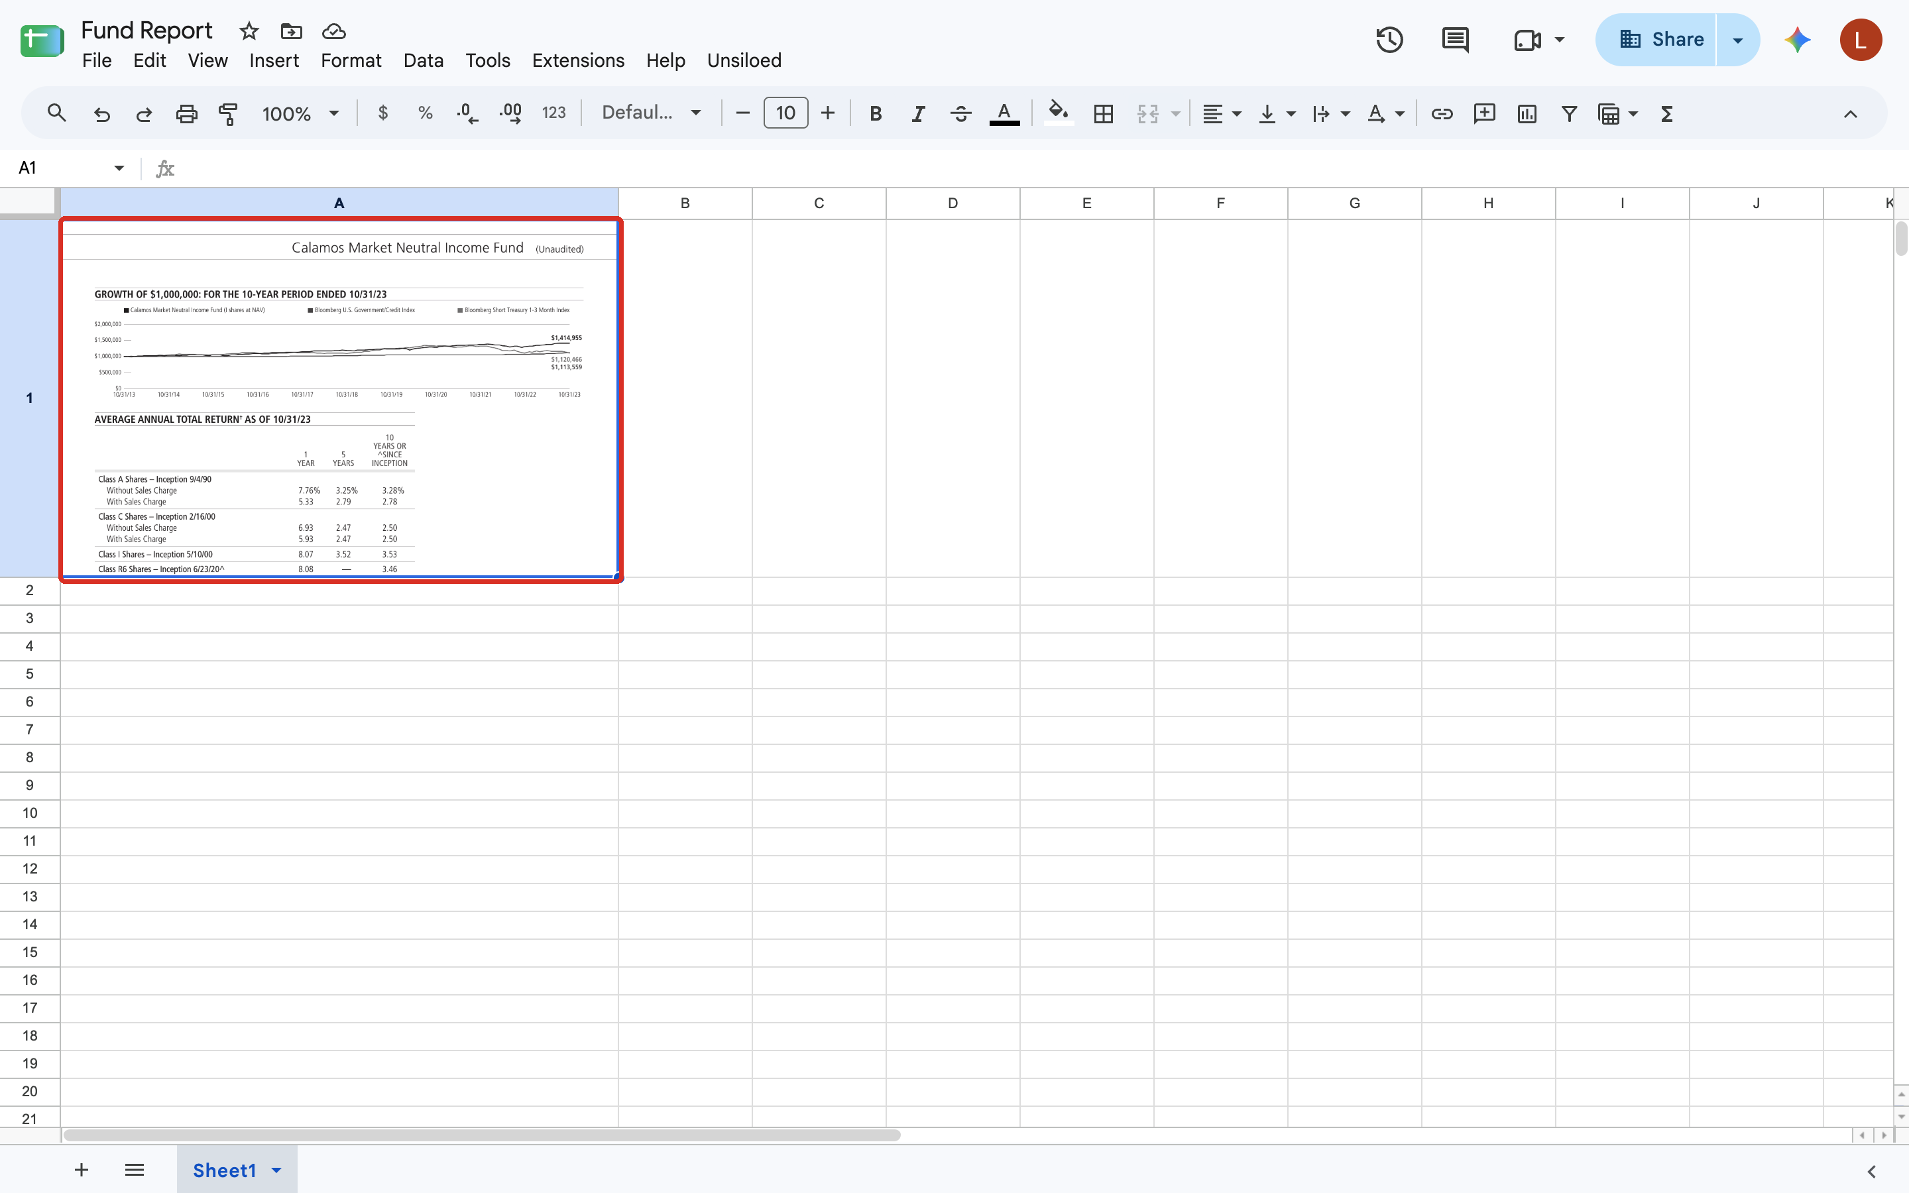Print the spreadsheet
This screenshot has height=1193, width=1909.
186,113
